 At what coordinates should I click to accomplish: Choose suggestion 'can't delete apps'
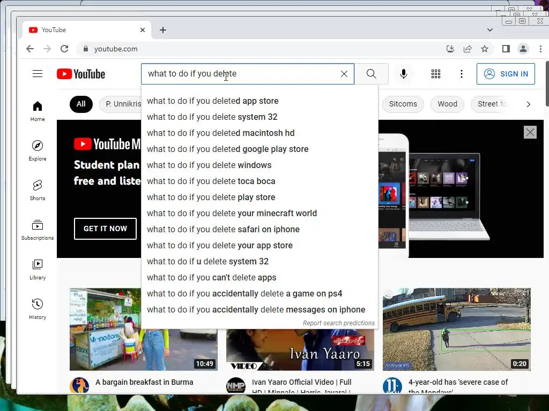point(259,278)
